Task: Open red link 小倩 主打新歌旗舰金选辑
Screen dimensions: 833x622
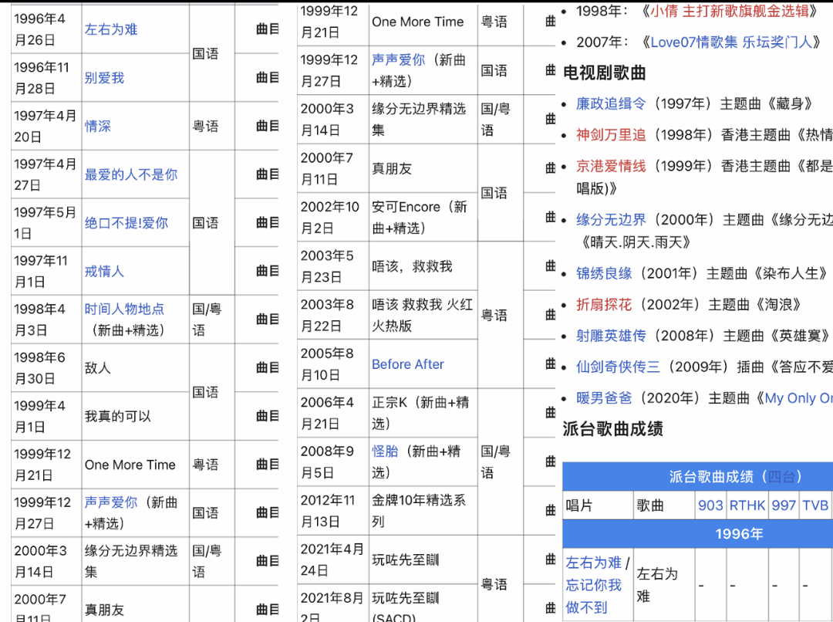Action: point(730,11)
